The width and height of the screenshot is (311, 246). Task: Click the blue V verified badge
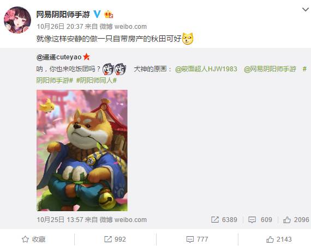[97, 14]
